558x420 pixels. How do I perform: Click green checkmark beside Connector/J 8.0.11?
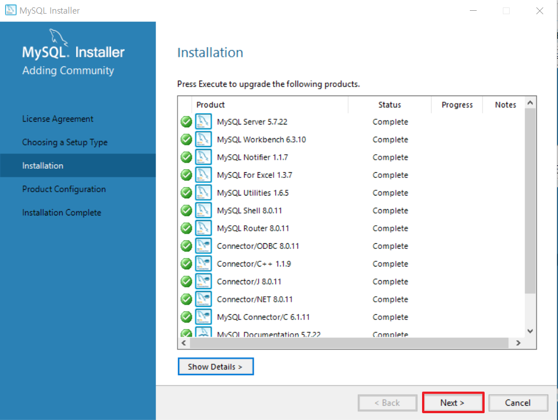pyautogui.click(x=186, y=282)
